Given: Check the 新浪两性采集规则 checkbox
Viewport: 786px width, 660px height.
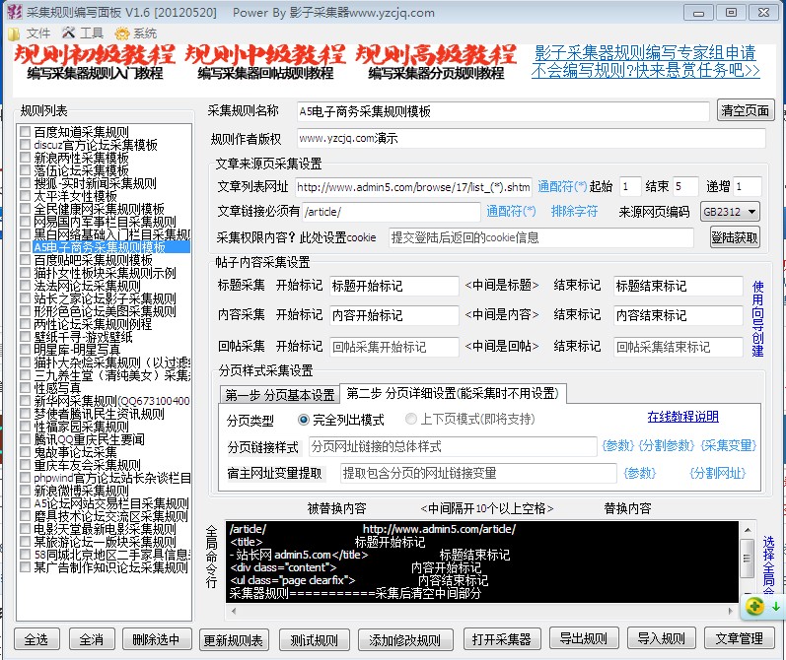Looking at the screenshot, I should (x=26, y=157).
